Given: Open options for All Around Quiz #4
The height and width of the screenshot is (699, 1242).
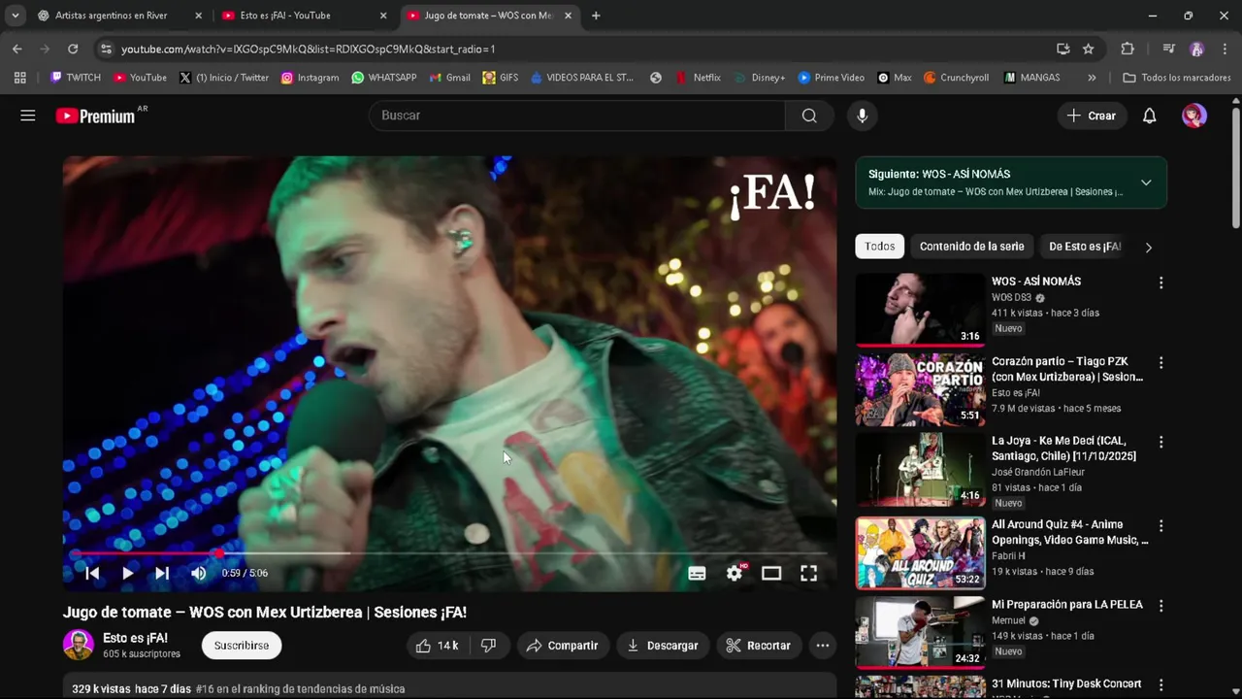Looking at the screenshot, I should pyautogui.click(x=1160, y=526).
